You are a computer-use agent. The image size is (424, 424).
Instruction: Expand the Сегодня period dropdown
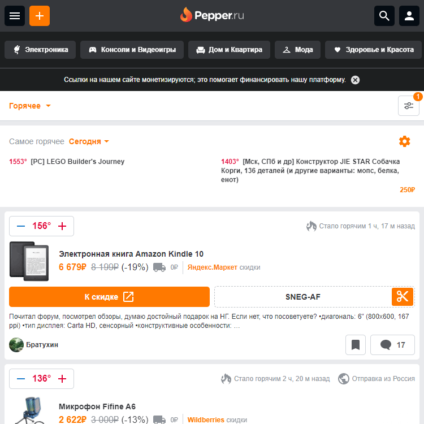coord(89,141)
